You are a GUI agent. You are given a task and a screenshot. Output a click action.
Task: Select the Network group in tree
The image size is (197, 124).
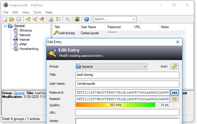point(25,35)
